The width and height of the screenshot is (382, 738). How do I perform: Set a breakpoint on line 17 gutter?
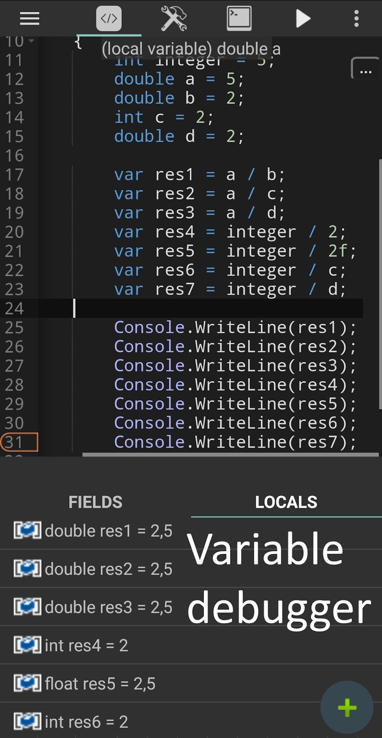[x=16, y=175]
